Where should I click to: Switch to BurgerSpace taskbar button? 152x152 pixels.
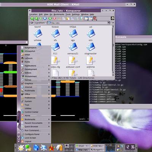coord(97,150)
